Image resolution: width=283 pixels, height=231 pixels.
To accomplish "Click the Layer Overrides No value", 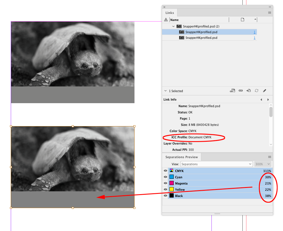I will [x=190, y=143].
